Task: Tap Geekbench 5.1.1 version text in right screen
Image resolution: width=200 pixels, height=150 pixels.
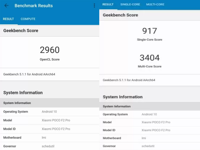Action: 129,80
